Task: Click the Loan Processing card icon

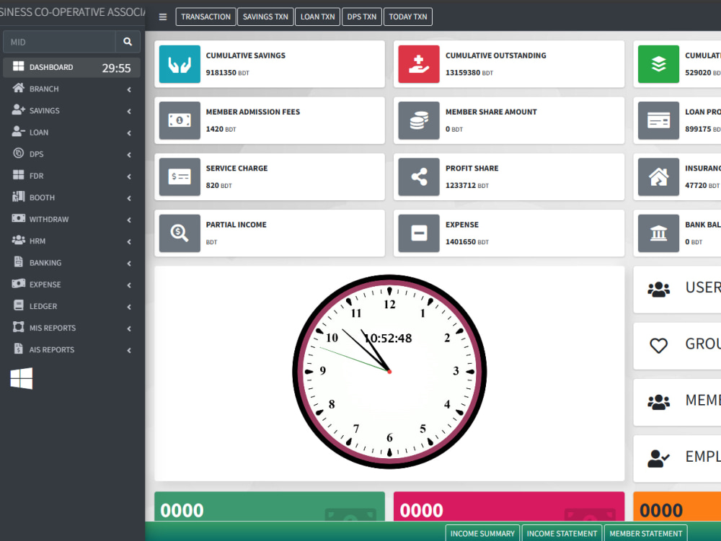Action: [658, 120]
